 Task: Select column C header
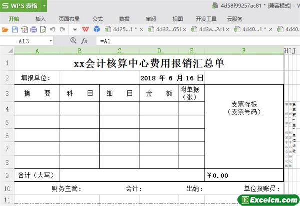click(119, 51)
